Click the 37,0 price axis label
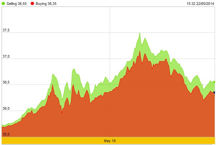The width and height of the screenshot is (216, 145). point(6,57)
